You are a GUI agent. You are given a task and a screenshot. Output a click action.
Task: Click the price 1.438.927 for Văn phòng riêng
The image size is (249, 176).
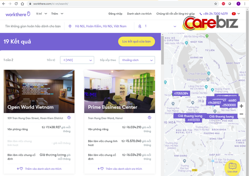click(53, 127)
